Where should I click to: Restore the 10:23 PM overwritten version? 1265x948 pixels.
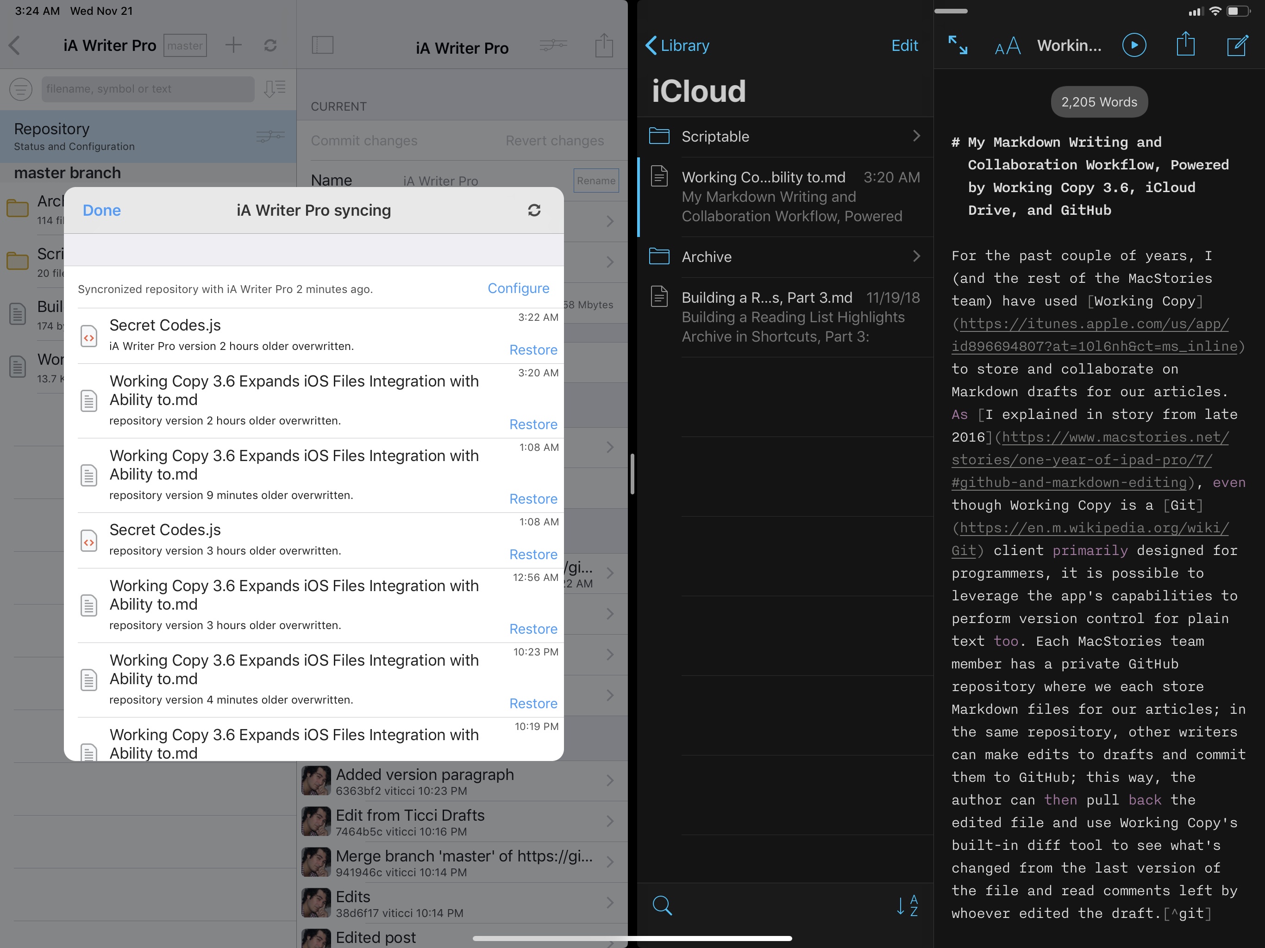(533, 703)
